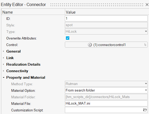This screenshot has height=114, width=149.
Task: Click into the ID value field
Action: click(x=106, y=19)
